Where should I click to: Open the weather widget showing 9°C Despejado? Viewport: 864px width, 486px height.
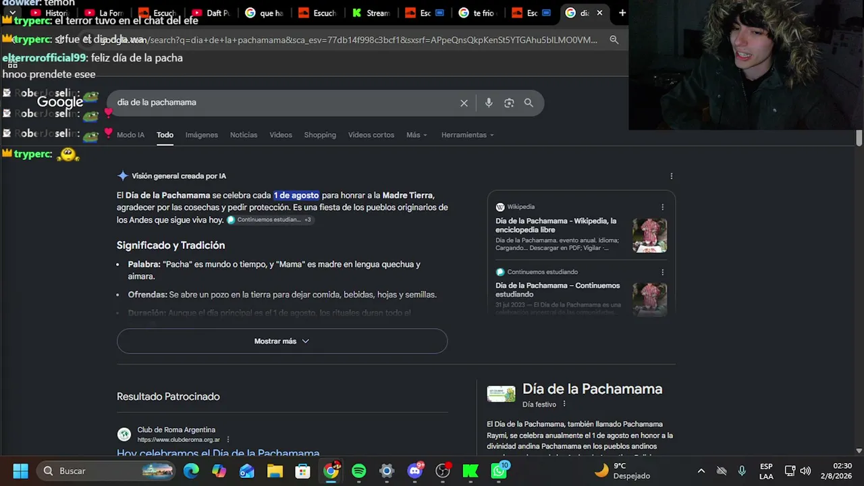(x=622, y=470)
